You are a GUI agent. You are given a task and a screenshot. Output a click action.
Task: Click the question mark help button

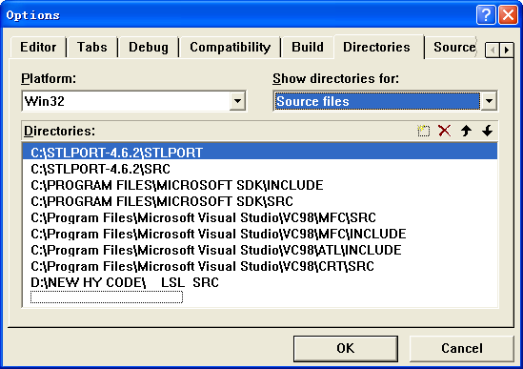pos(486,15)
